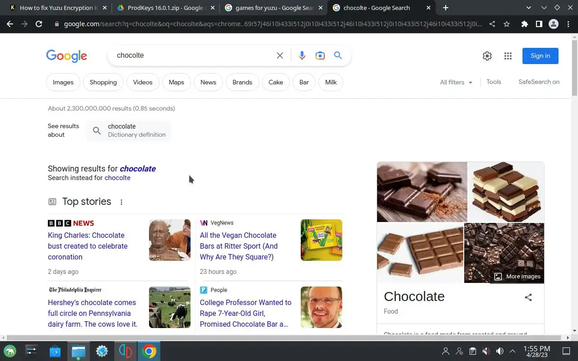This screenshot has height=361, width=578.
Task: Launch Discover store from taskbar
Action: [x=55, y=351]
